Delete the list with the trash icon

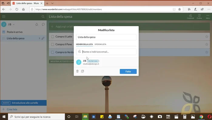click(77, 71)
